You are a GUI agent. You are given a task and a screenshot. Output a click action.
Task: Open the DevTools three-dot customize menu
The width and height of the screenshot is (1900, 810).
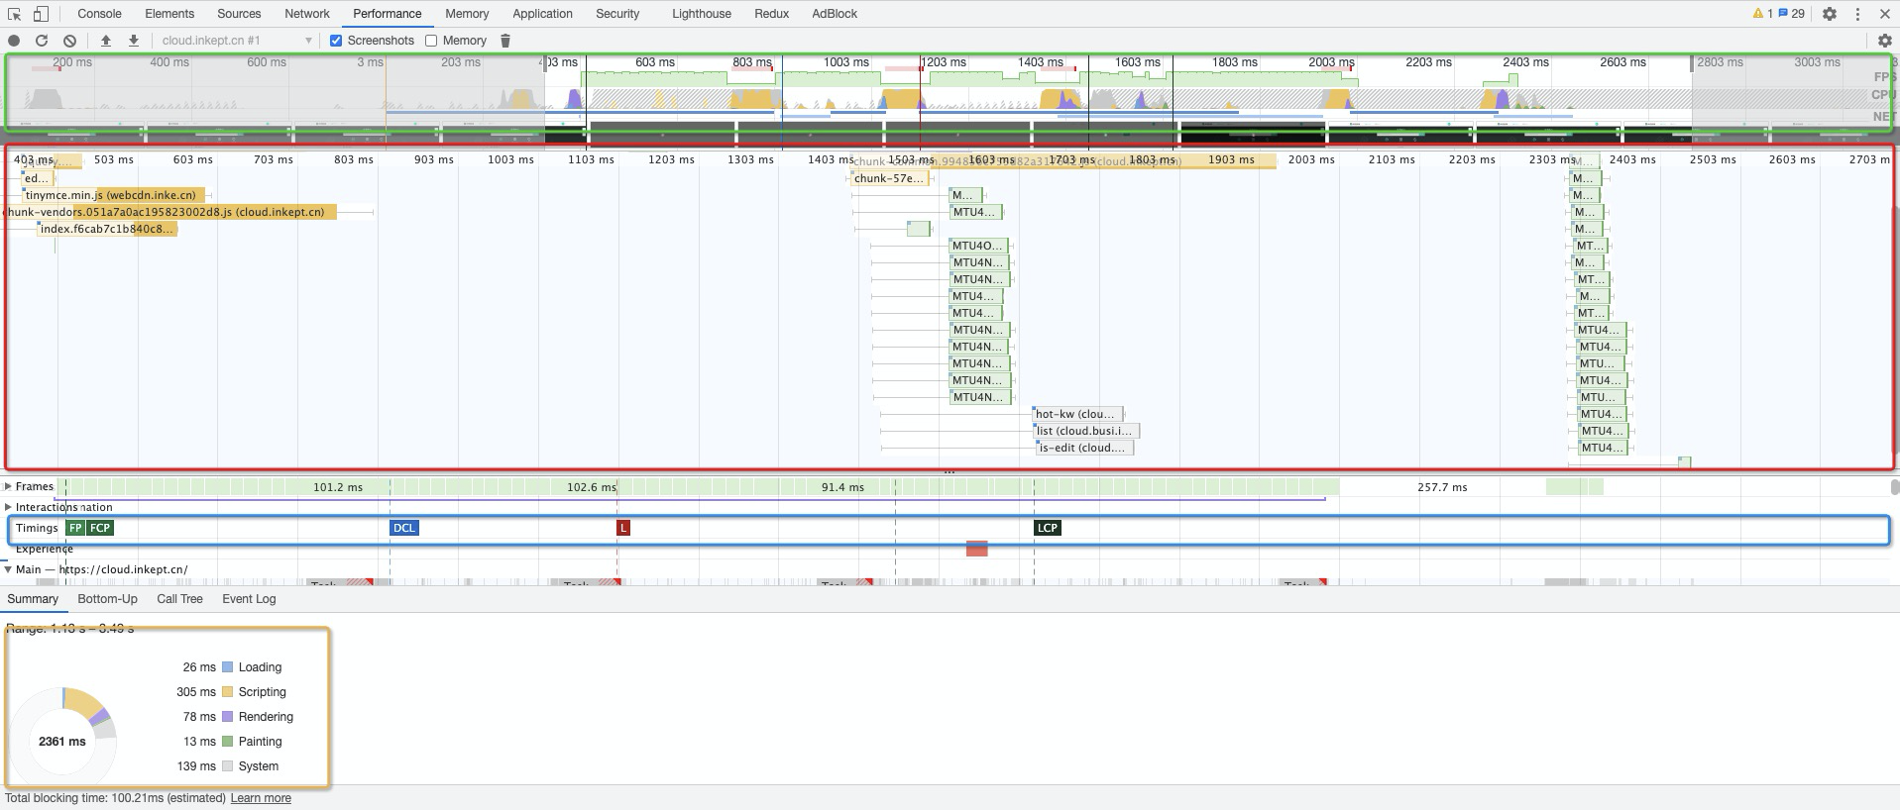1857,14
